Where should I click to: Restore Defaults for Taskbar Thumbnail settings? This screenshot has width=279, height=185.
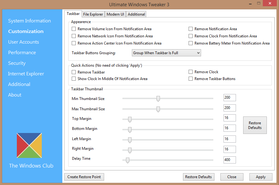click(x=255, y=125)
